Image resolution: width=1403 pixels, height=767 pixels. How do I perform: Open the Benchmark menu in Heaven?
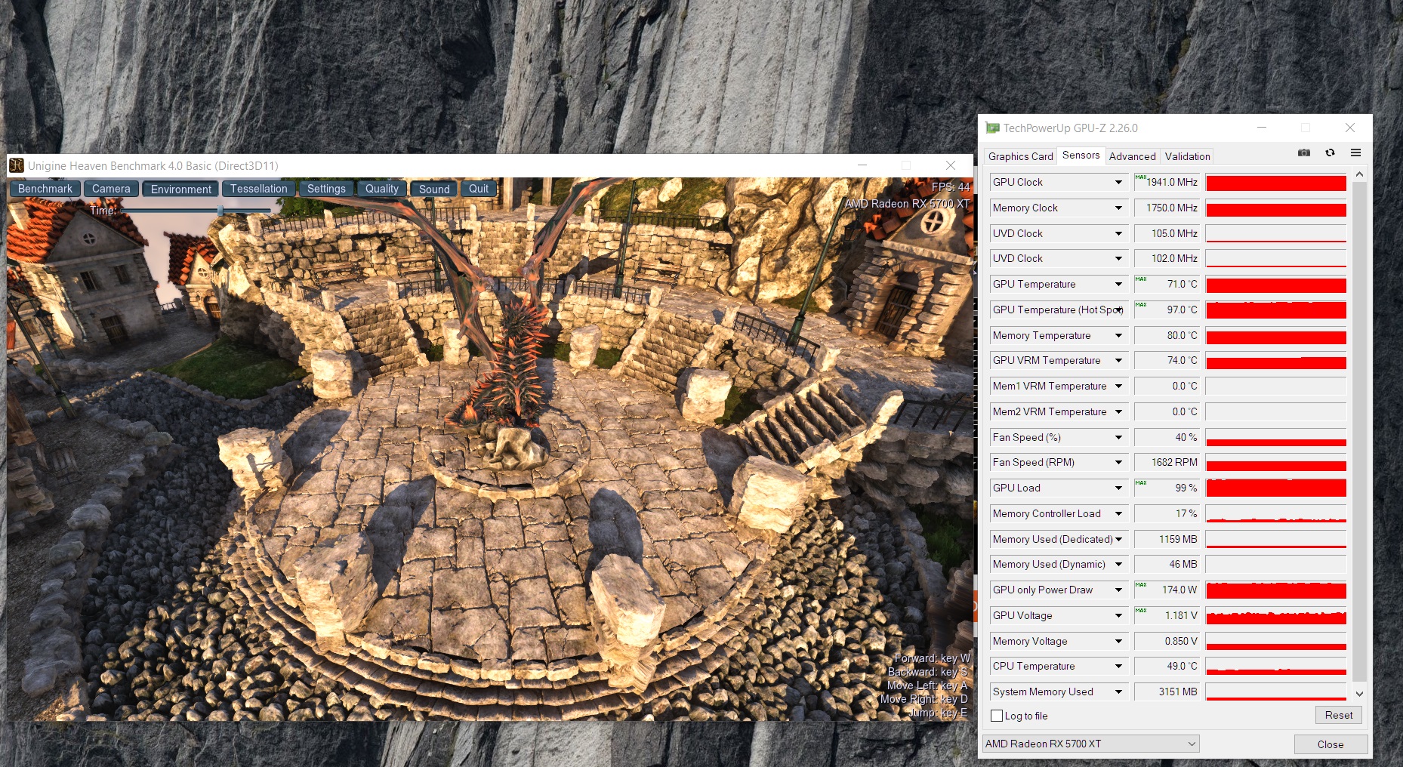(x=45, y=189)
